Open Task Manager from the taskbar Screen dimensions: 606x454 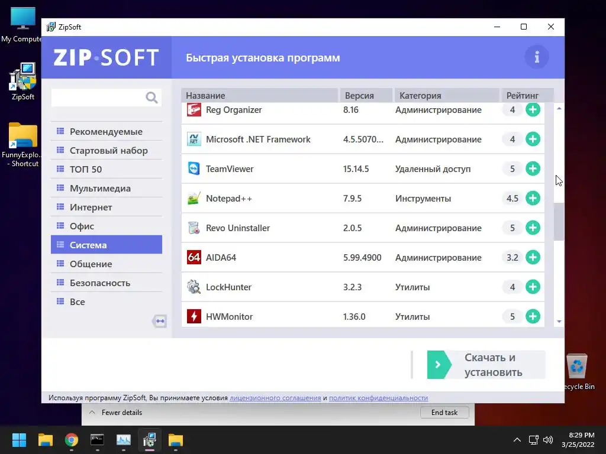[x=123, y=440]
